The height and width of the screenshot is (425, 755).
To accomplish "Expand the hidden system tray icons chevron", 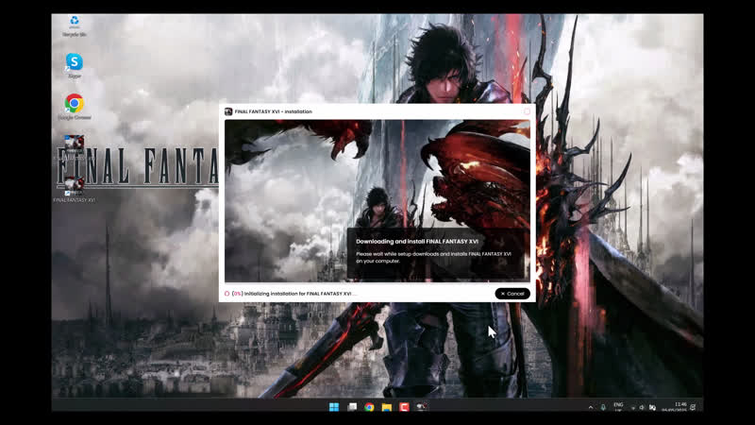I will point(591,408).
